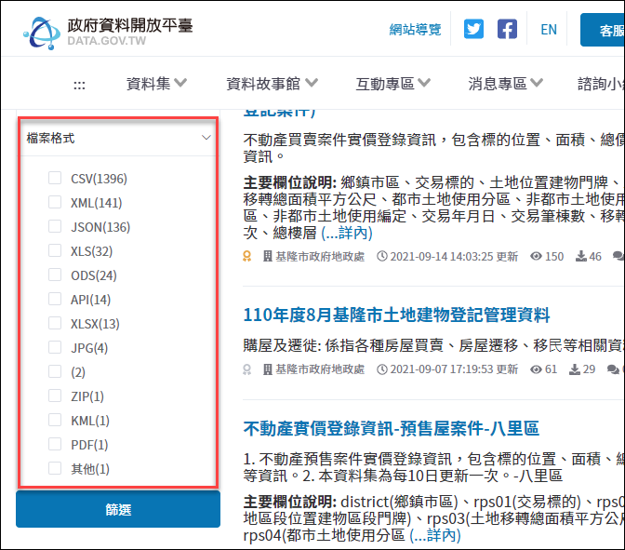
Task: Open the 資料集 dropdown menu
Action: tap(156, 84)
